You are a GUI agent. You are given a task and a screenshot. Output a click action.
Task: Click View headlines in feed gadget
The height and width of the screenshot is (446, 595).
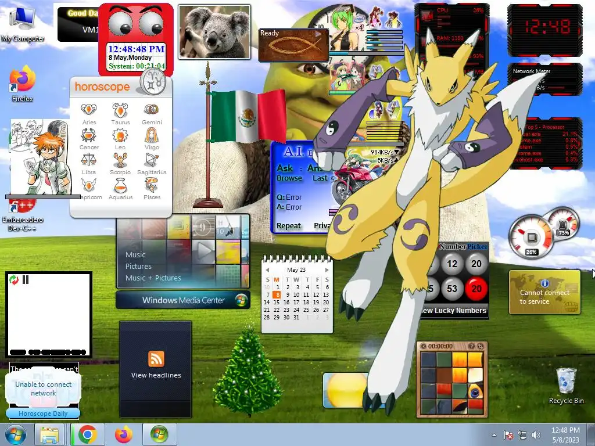tap(156, 375)
